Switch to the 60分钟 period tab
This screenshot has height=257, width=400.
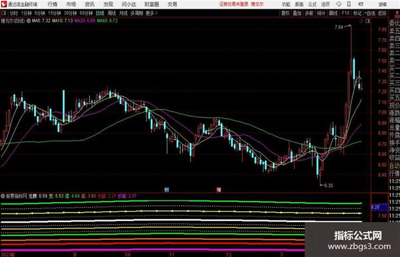86,13
